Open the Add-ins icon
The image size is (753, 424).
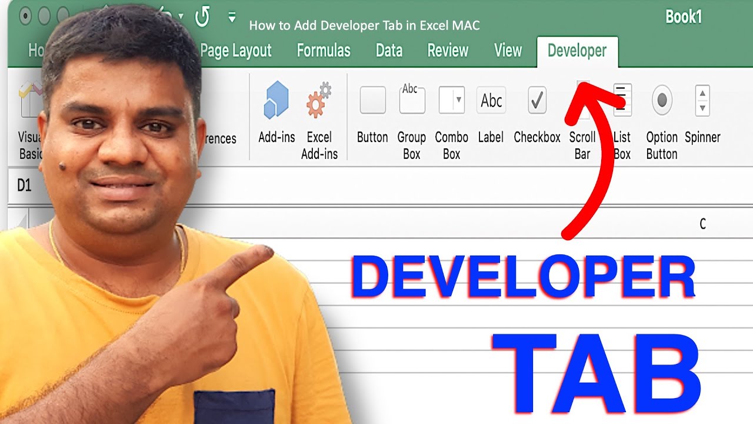click(x=276, y=101)
